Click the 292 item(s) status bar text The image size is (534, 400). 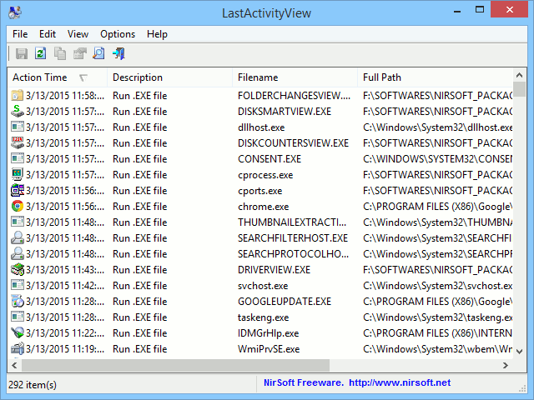(33, 385)
